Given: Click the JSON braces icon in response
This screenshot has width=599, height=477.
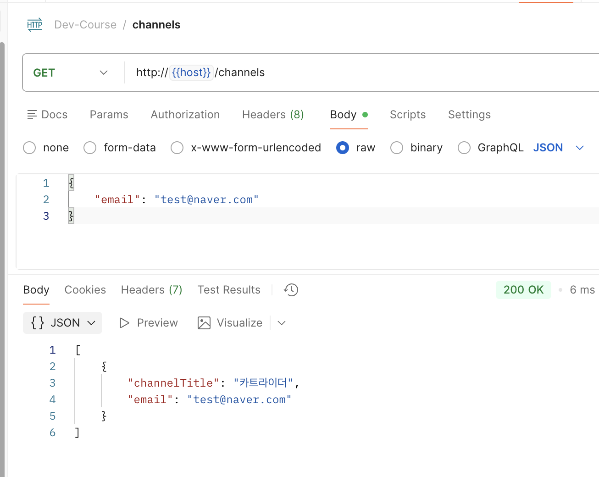Looking at the screenshot, I should pyautogui.click(x=38, y=323).
